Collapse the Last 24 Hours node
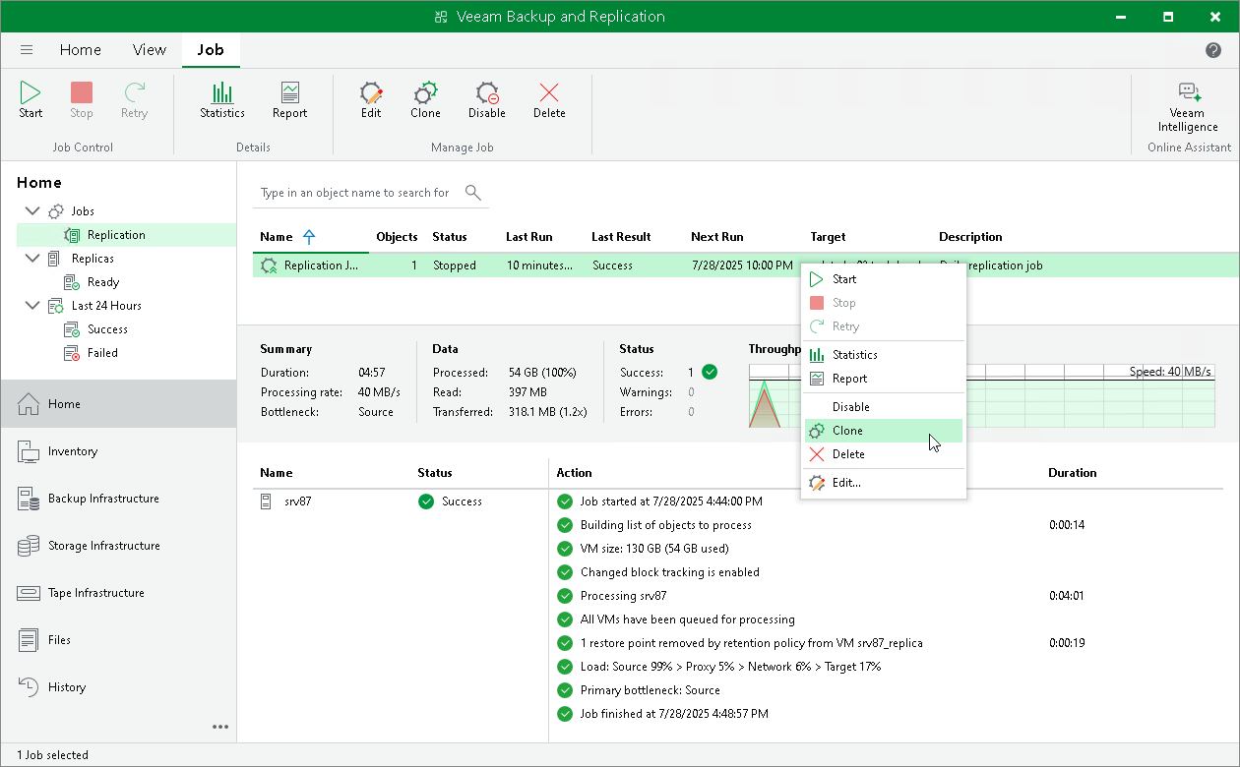 click(x=32, y=306)
